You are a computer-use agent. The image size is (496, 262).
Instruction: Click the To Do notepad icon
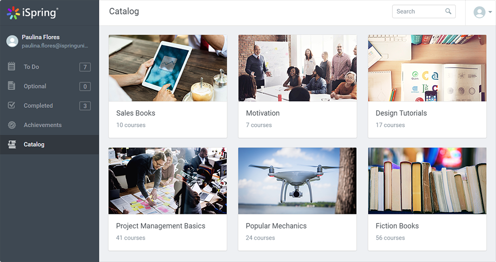[x=11, y=66]
